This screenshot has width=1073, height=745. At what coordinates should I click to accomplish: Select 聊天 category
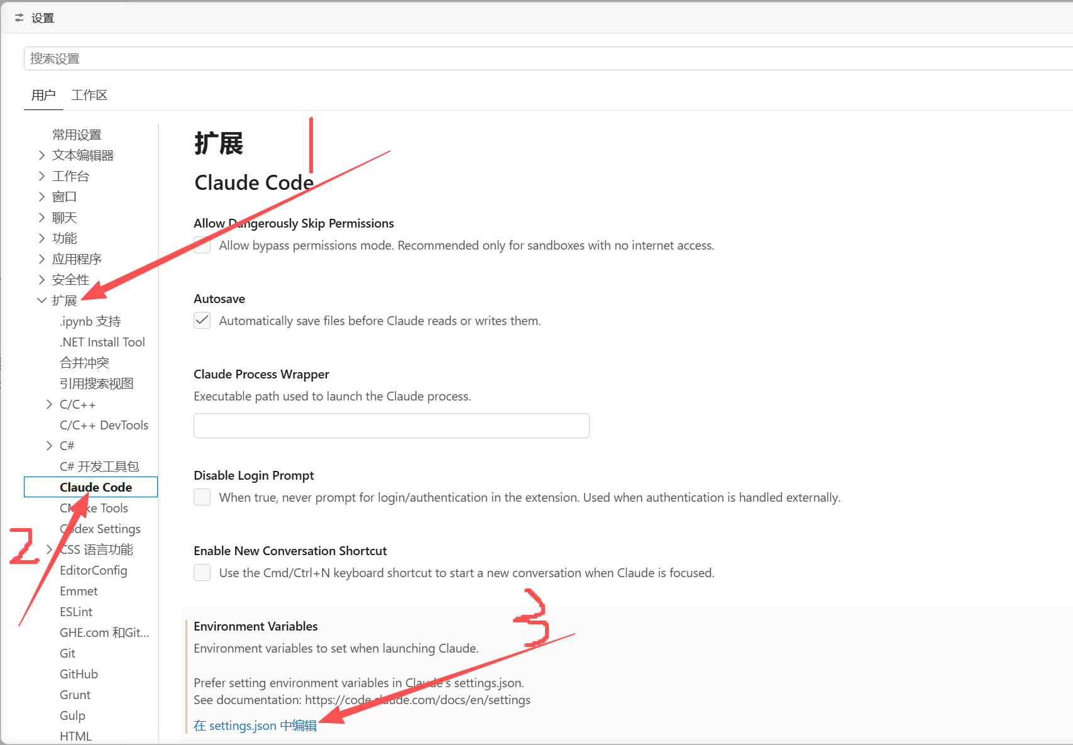tap(64, 218)
